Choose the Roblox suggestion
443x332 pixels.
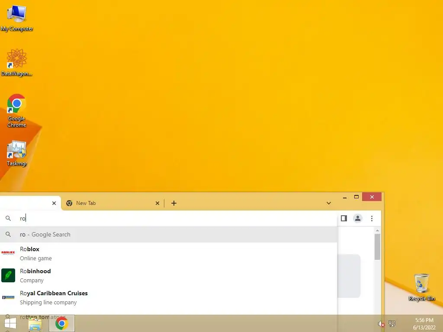click(168, 253)
